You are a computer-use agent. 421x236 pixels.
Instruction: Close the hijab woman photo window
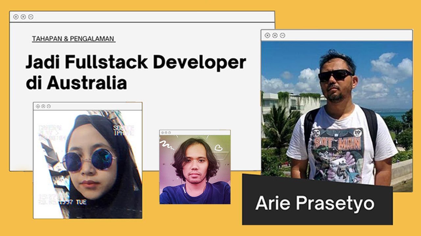38,106
